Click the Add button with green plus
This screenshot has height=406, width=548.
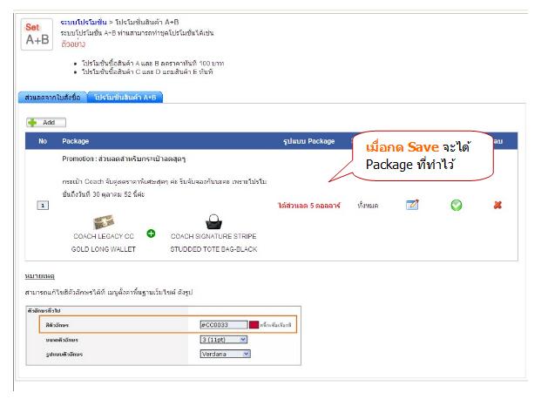(x=46, y=123)
